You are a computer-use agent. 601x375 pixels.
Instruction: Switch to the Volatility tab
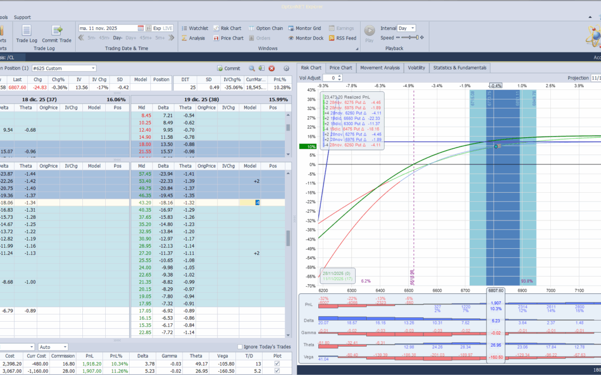pyautogui.click(x=416, y=68)
